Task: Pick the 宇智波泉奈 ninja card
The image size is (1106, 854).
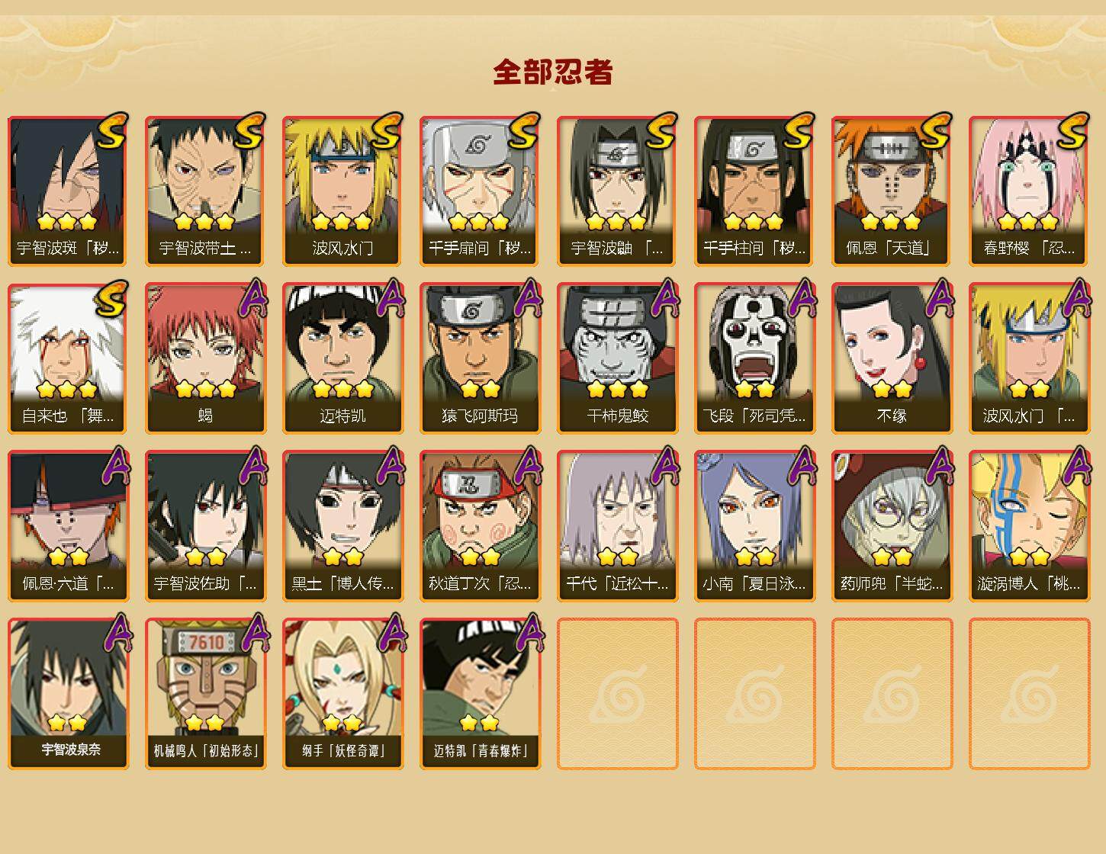Action: [x=68, y=694]
